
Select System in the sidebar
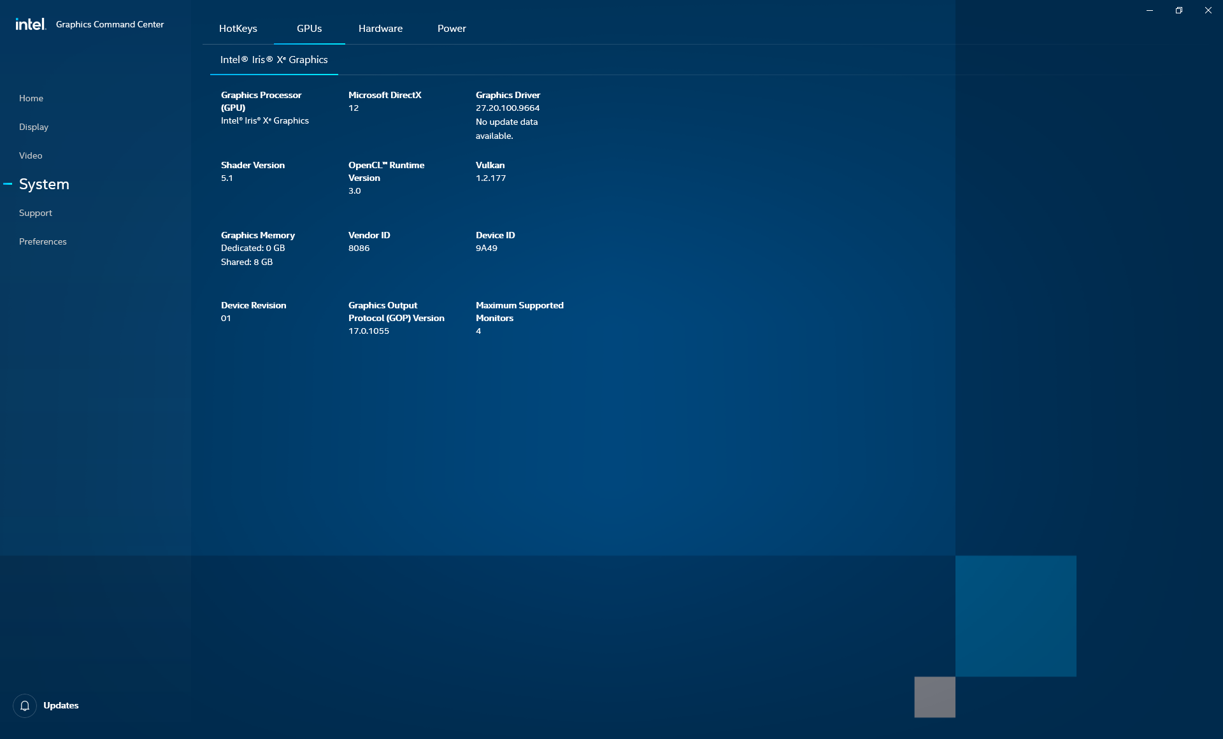44,184
